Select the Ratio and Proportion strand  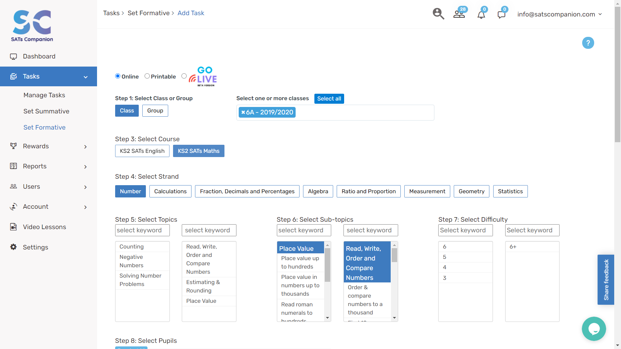[369, 191]
